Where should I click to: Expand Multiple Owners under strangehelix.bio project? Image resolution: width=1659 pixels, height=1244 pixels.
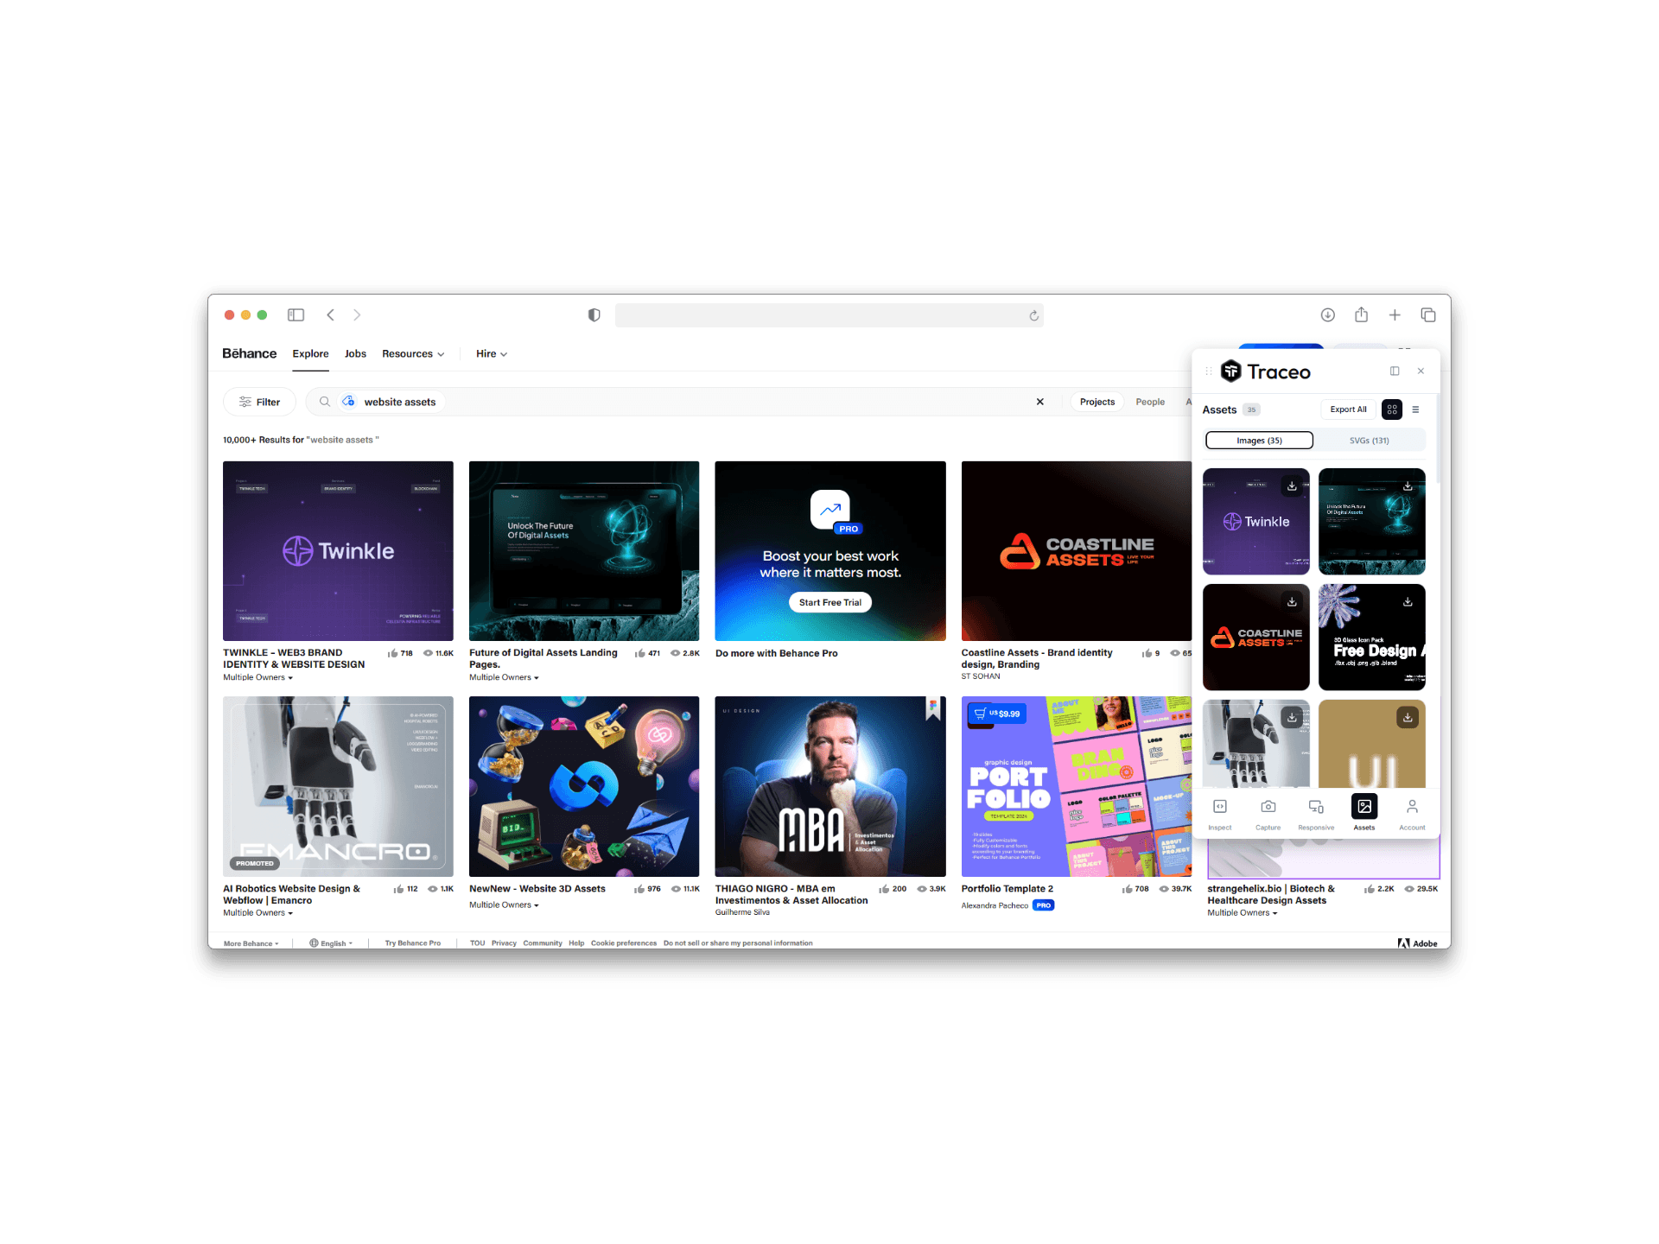click(x=1242, y=913)
